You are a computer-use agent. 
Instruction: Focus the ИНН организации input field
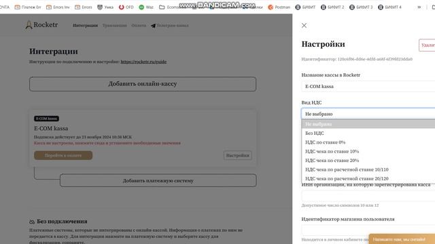pyautogui.click(x=368, y=196)
